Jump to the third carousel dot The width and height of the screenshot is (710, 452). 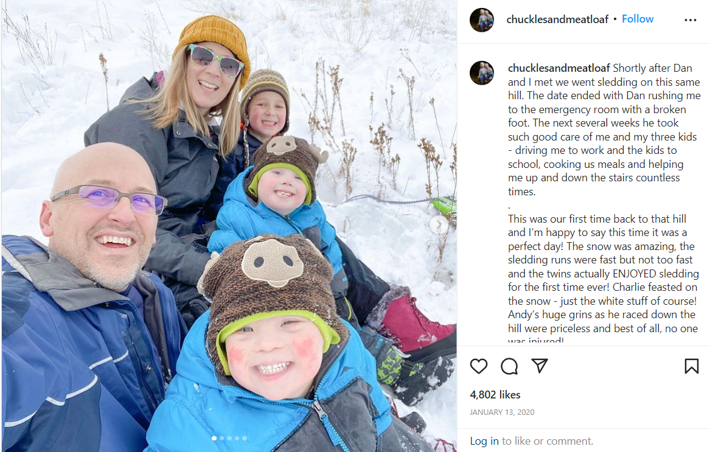tap(229, 438)
